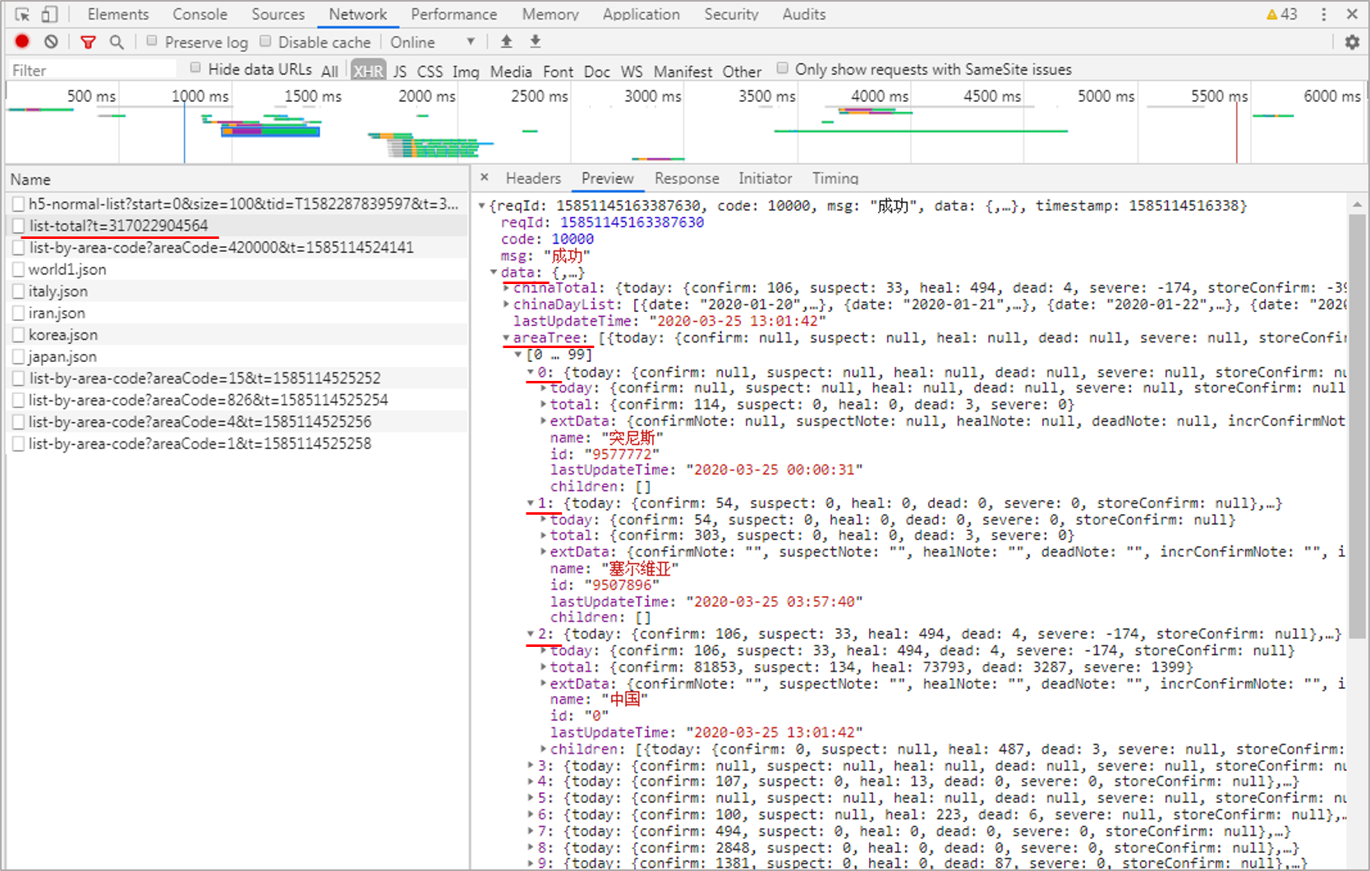
Task: Collapse the data object node
Action: (494, 272)
